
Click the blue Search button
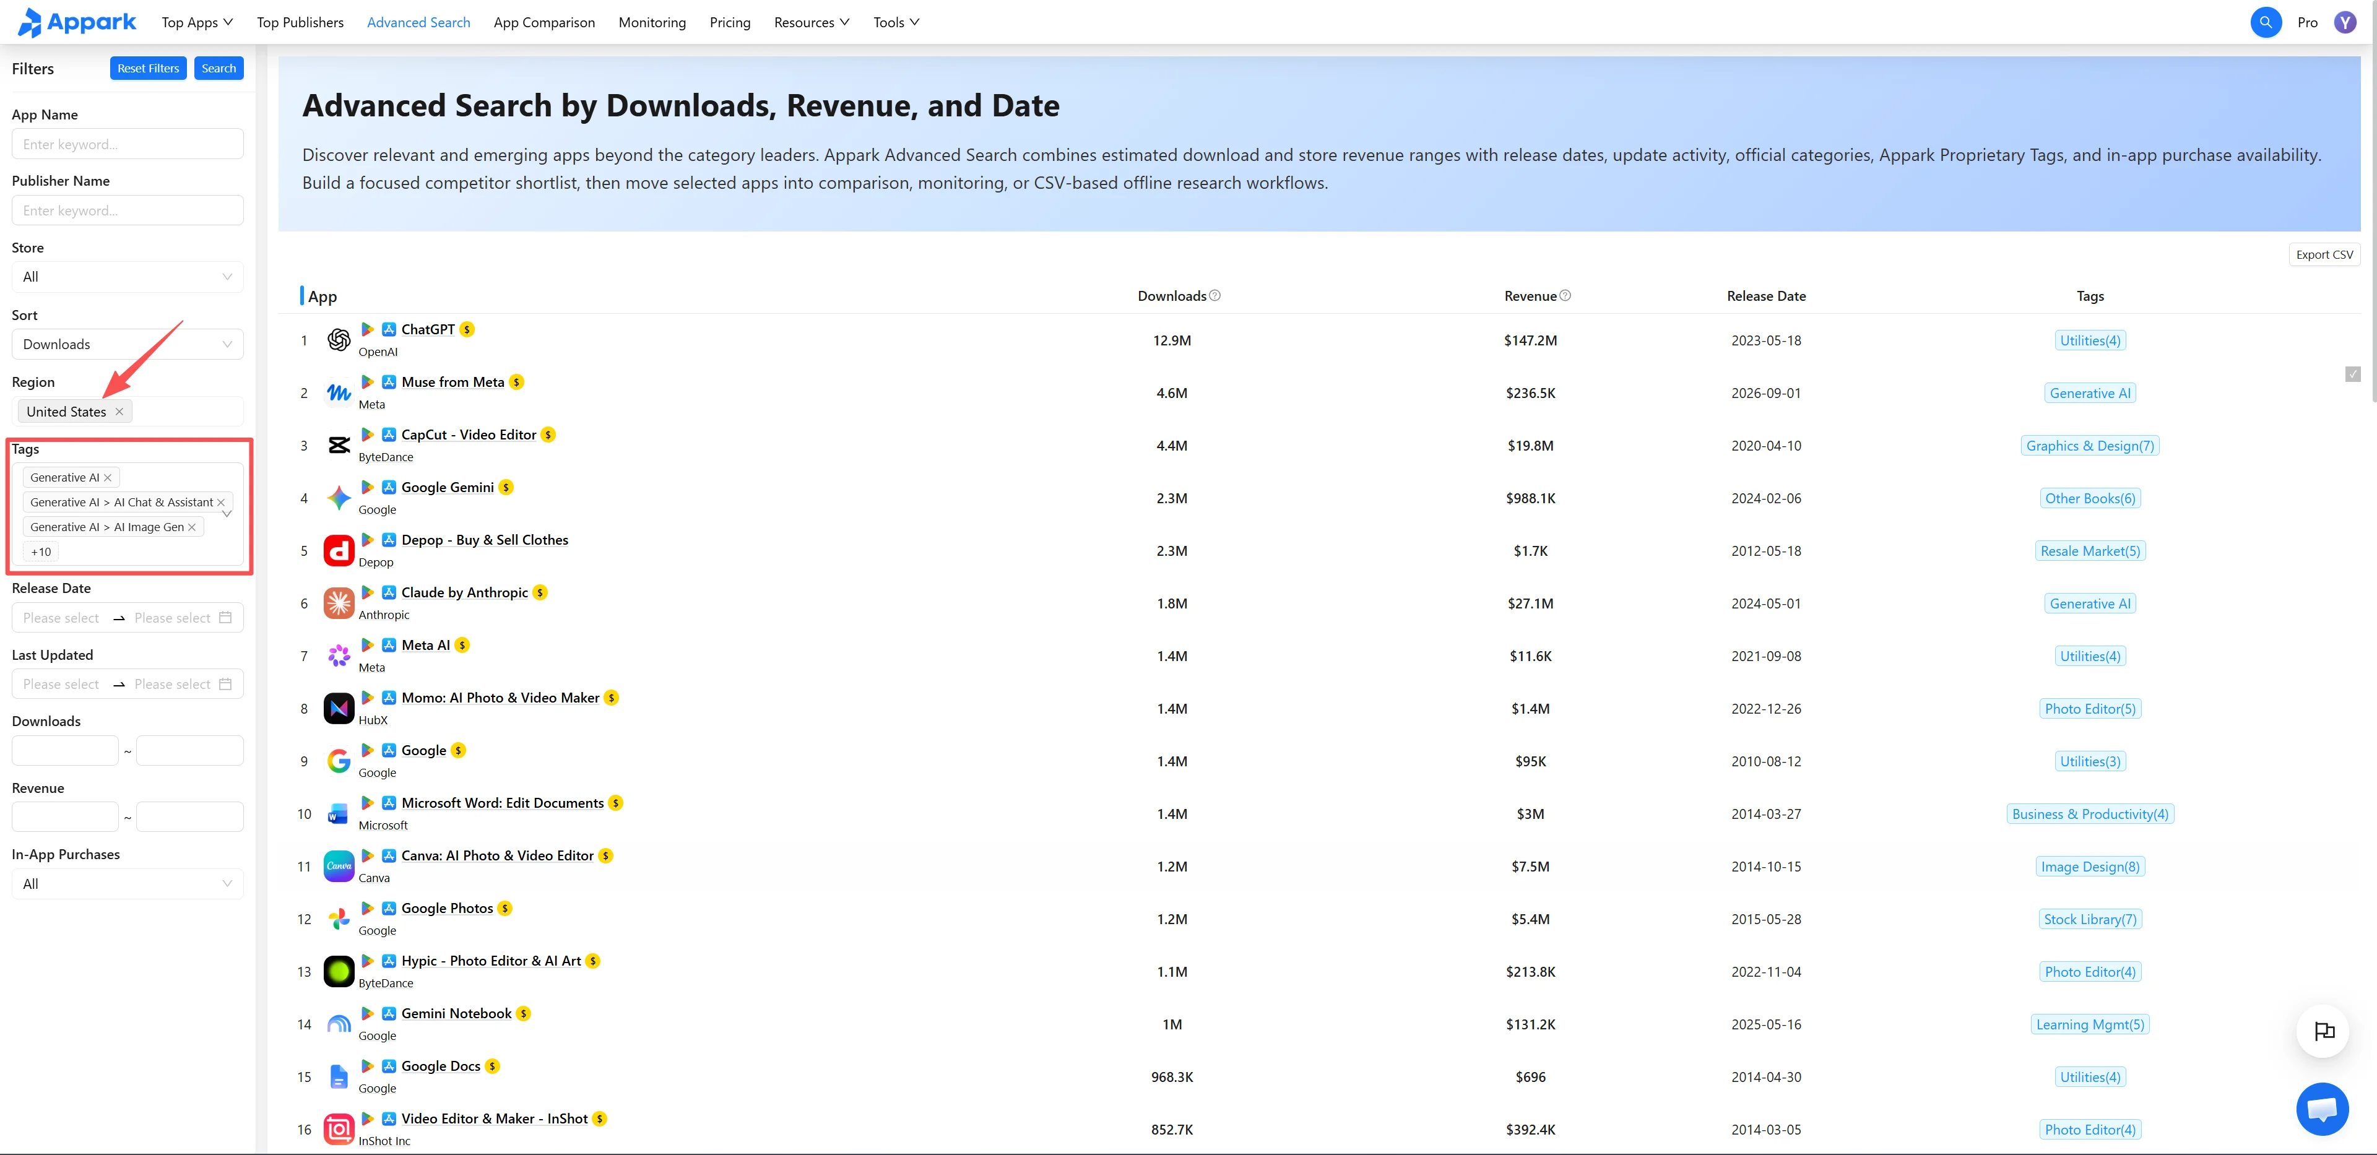tap(219, 68)
